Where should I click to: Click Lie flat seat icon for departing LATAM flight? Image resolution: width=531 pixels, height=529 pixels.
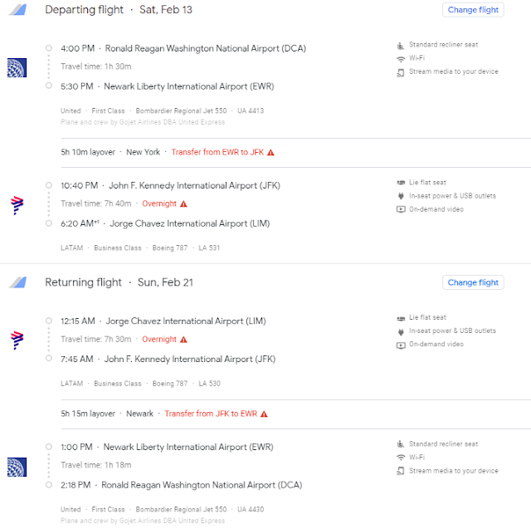[x=401, y=183]
